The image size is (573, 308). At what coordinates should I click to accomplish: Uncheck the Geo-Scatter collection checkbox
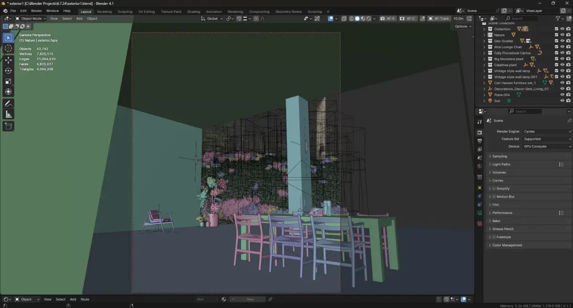(x=556, y=41)
